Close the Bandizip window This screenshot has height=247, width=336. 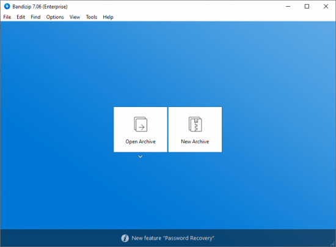pos(326,7)
